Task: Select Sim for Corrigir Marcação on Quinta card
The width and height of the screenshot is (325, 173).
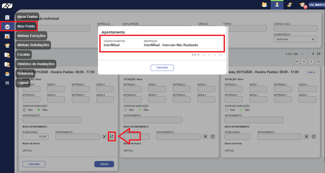Action: (x=226, y=110)
